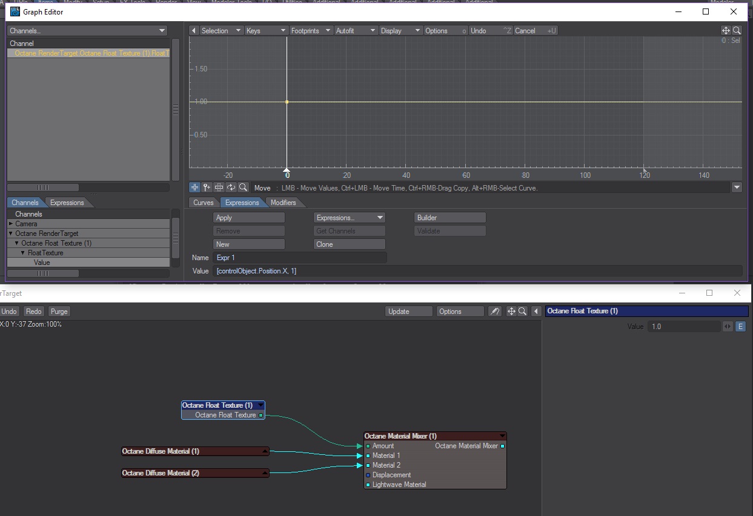Click the channel list horizontal scrollbar

click(x=88, y=188)
